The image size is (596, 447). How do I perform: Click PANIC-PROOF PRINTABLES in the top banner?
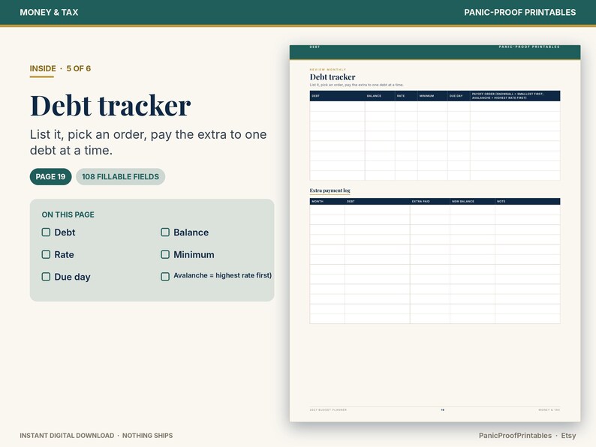tap(519, 12)
